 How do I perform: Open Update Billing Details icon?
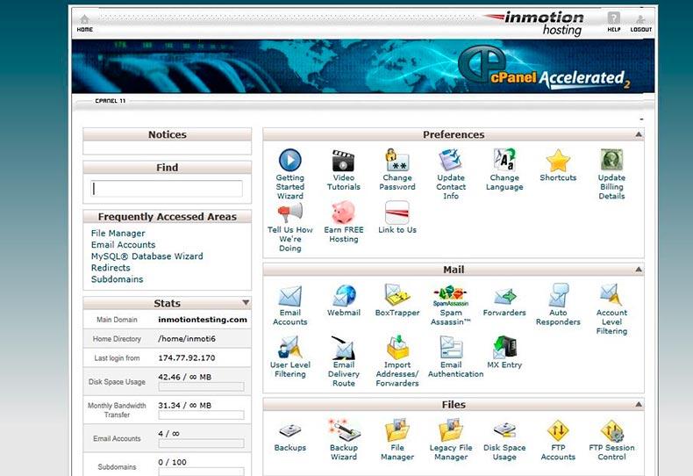(611, 160)
